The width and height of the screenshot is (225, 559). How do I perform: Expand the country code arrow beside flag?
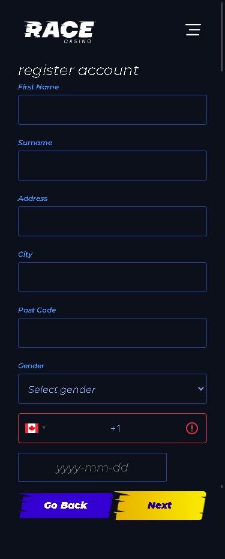click(44, 428)
